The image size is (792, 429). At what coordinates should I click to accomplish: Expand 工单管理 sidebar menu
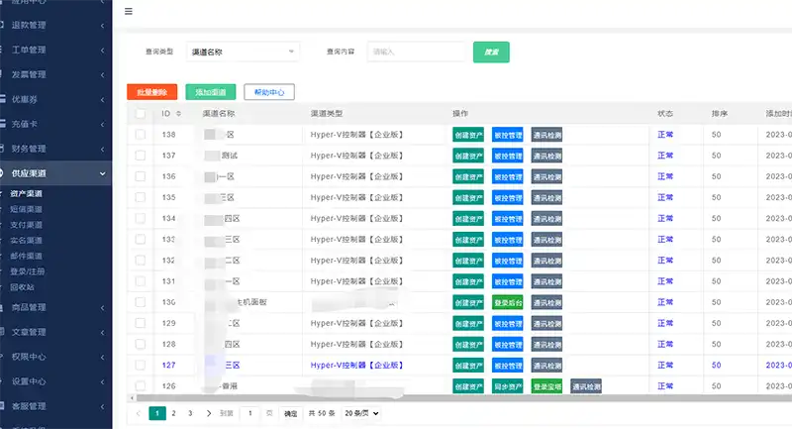[x=54, y=50]
